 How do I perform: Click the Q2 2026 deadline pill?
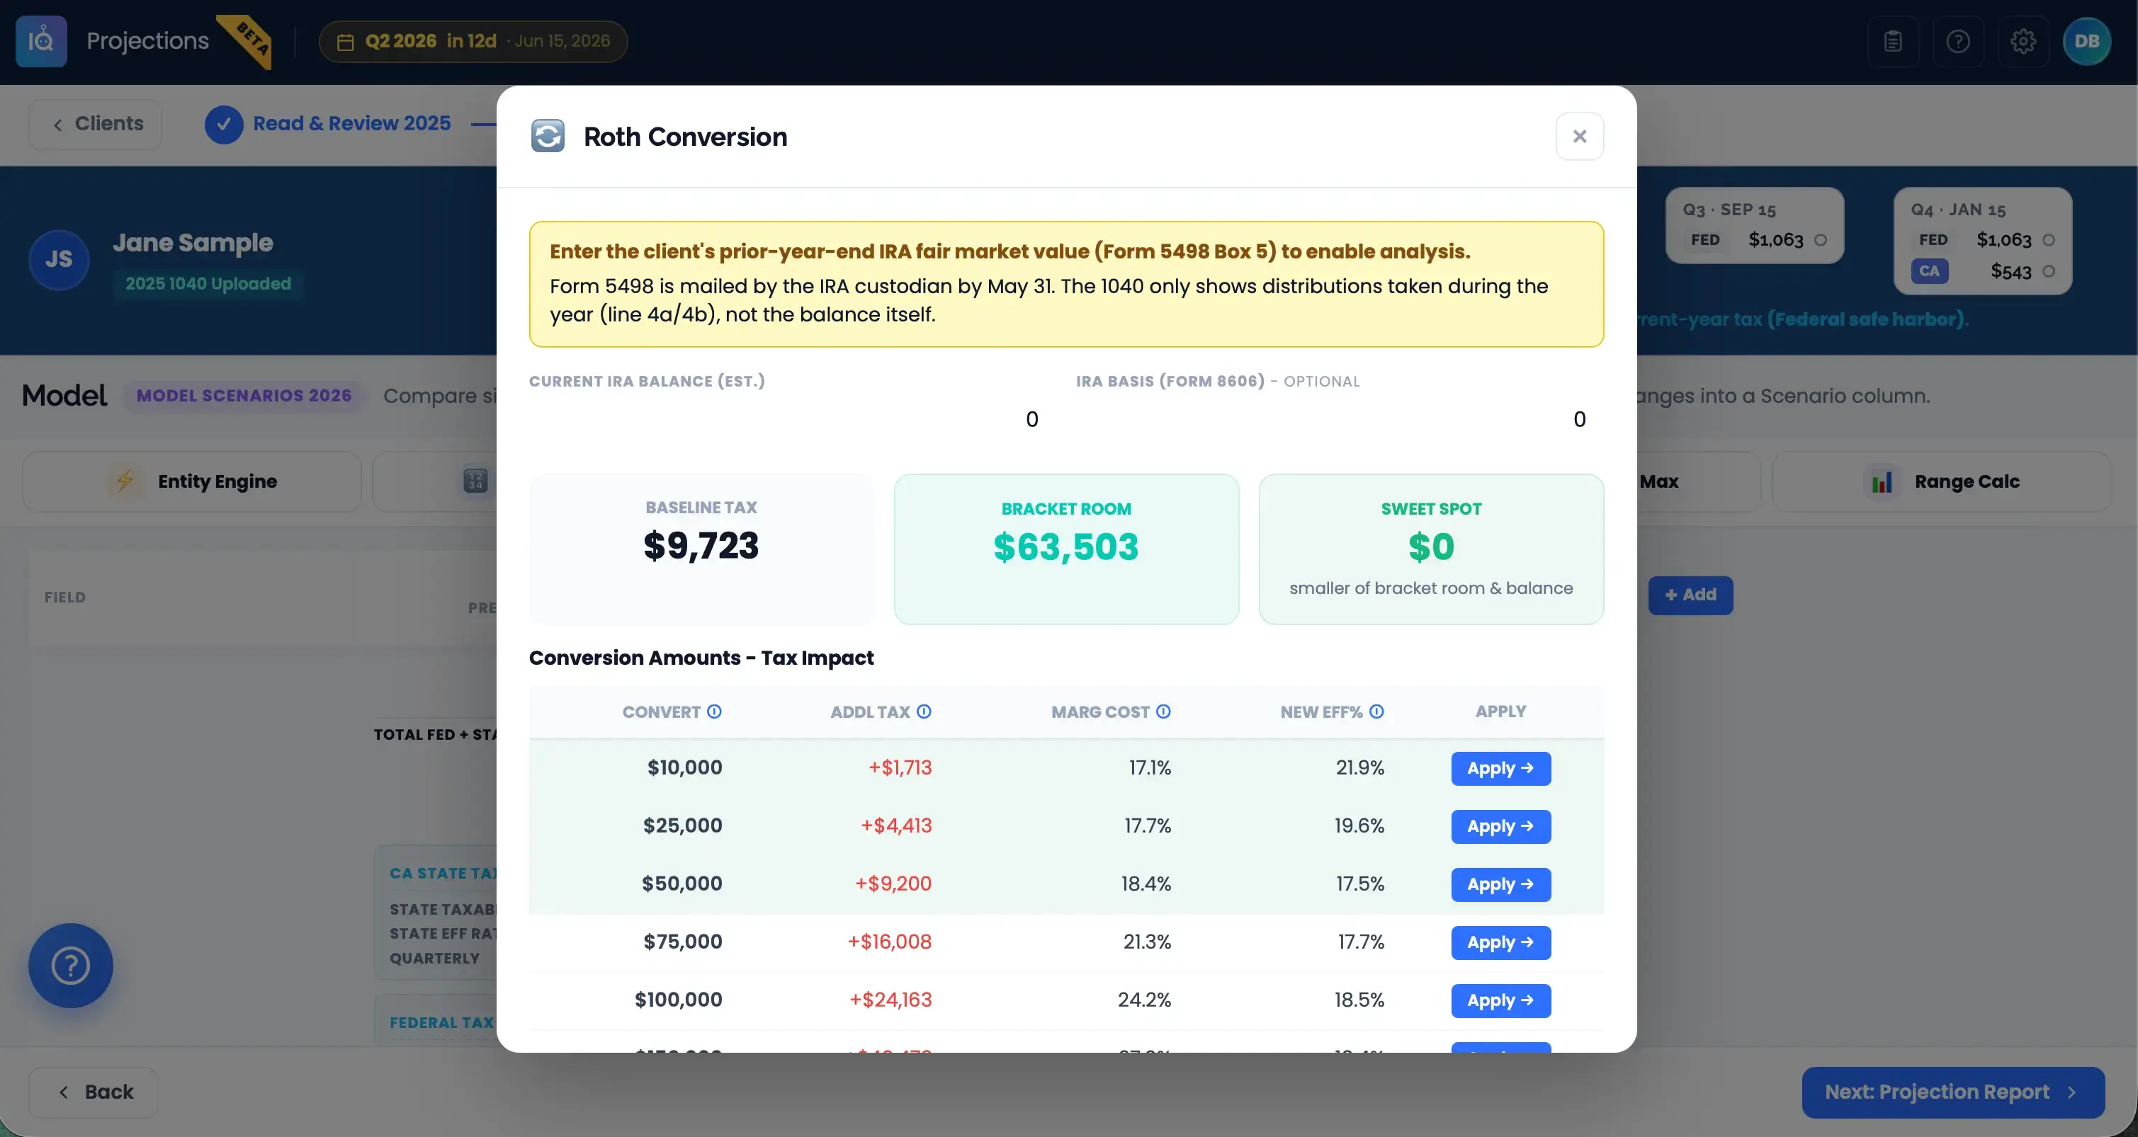pyautogui.click(x=473, y=42)
